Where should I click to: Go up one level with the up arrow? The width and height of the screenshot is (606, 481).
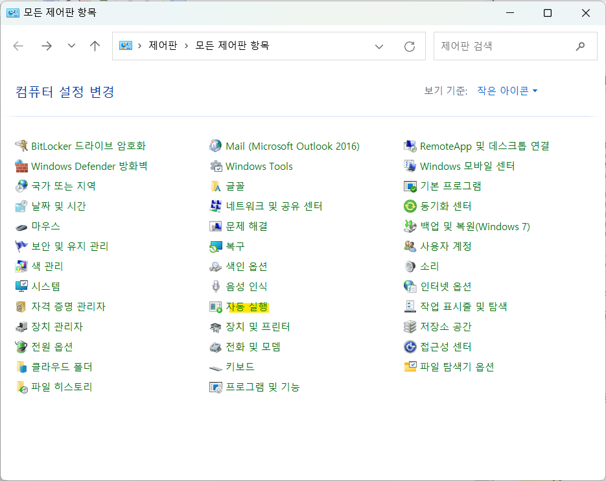[95, 46]
